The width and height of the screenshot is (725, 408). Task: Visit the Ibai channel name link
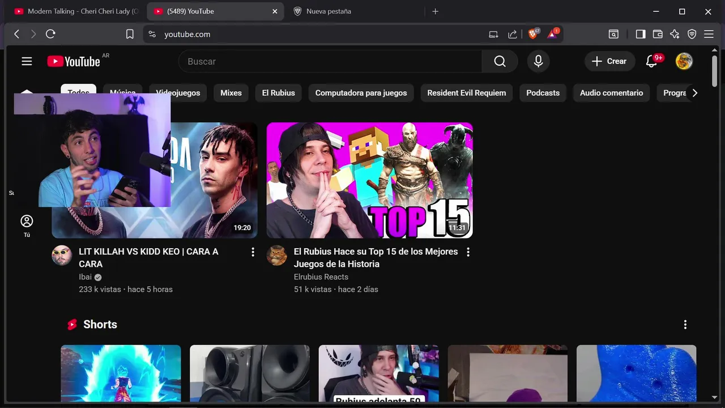tap(85, 277)
